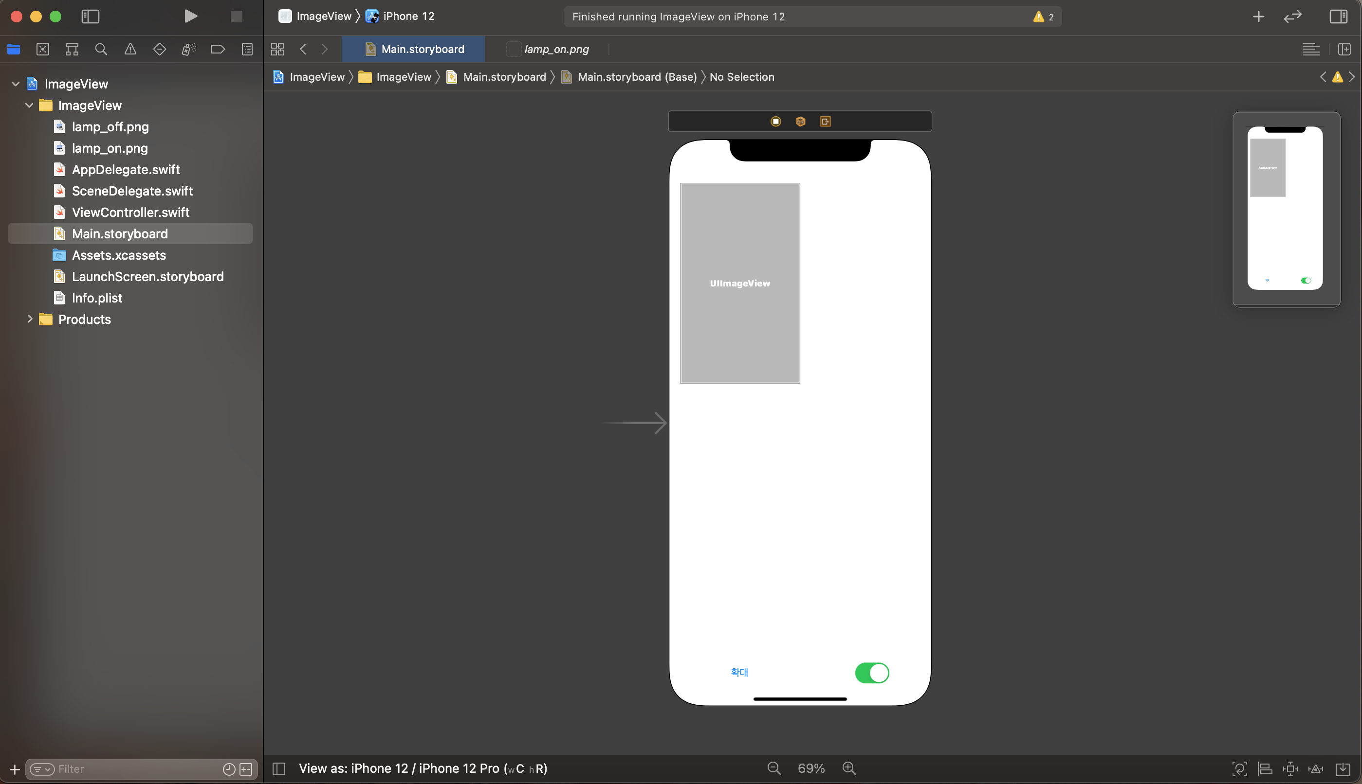Add editor on right

[1344, 50]
